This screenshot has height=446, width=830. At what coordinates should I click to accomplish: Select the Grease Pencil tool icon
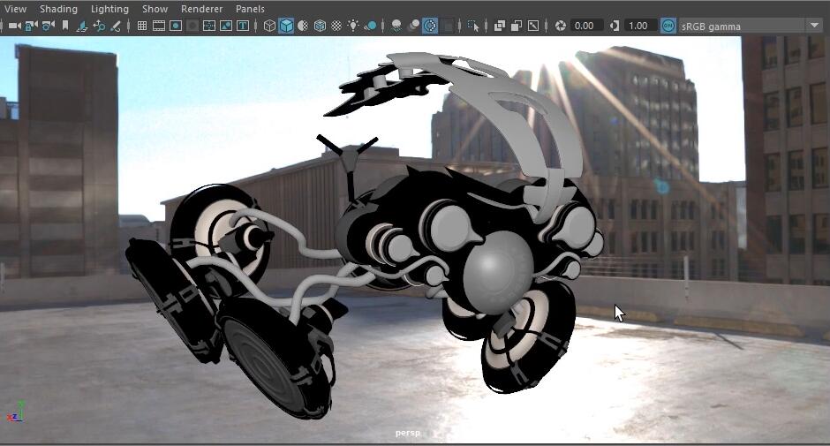click(x=116, y=26)
